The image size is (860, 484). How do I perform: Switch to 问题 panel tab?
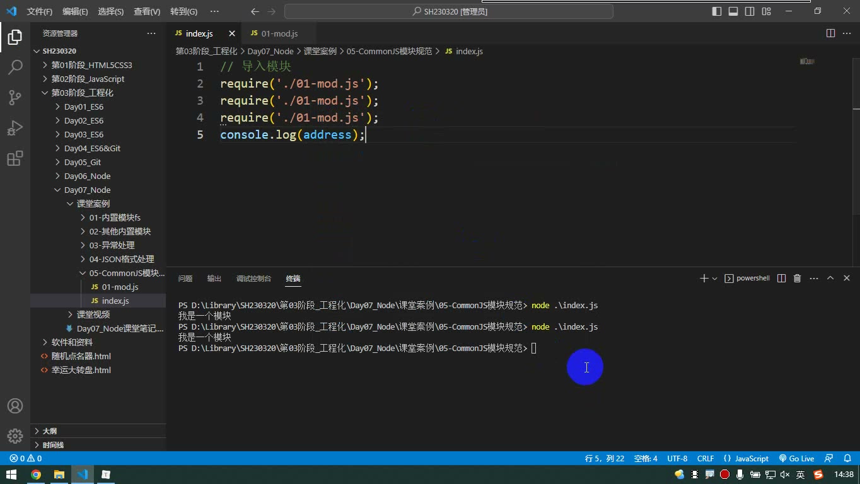tap(185, 278)
